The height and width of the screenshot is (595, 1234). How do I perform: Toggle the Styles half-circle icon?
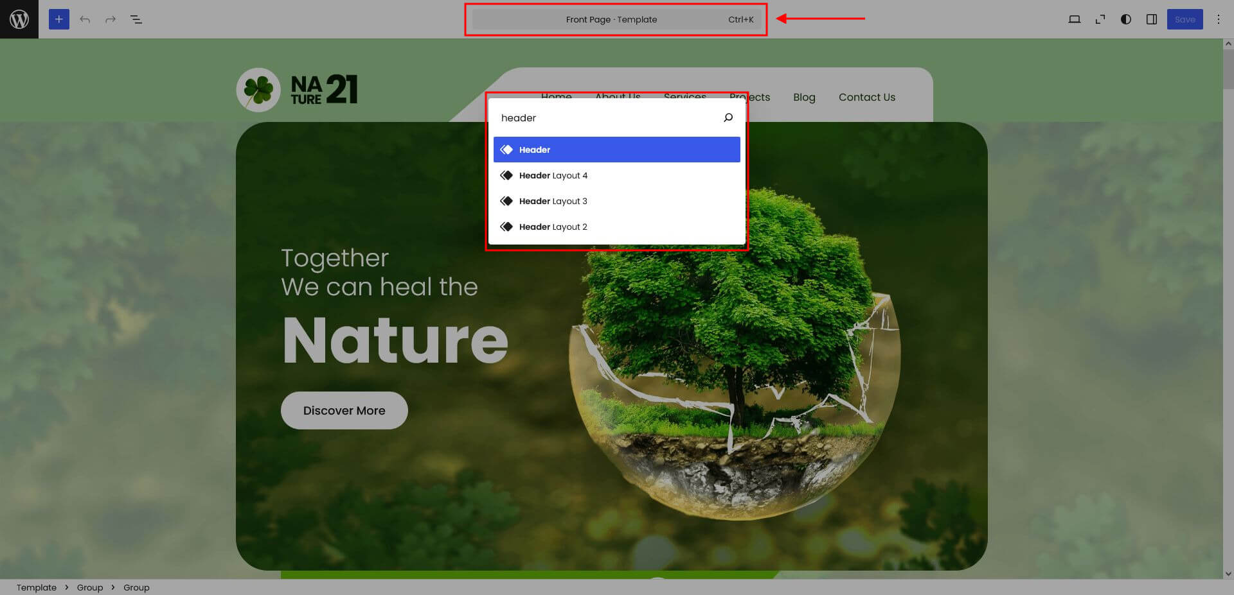[1126, 19]
